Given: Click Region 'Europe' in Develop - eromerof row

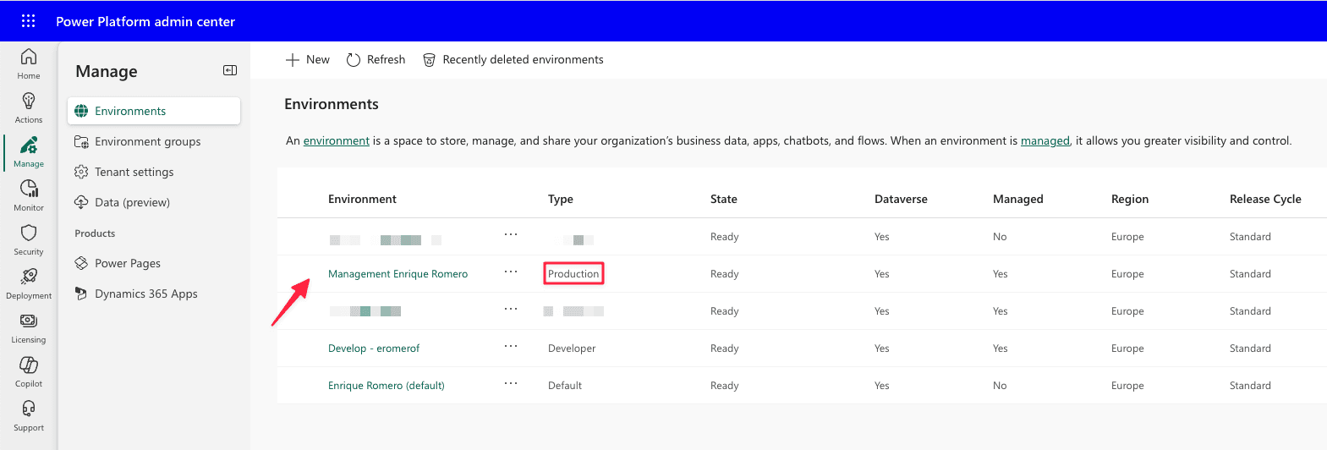Looking at the screenshot, I should 1127,348.
